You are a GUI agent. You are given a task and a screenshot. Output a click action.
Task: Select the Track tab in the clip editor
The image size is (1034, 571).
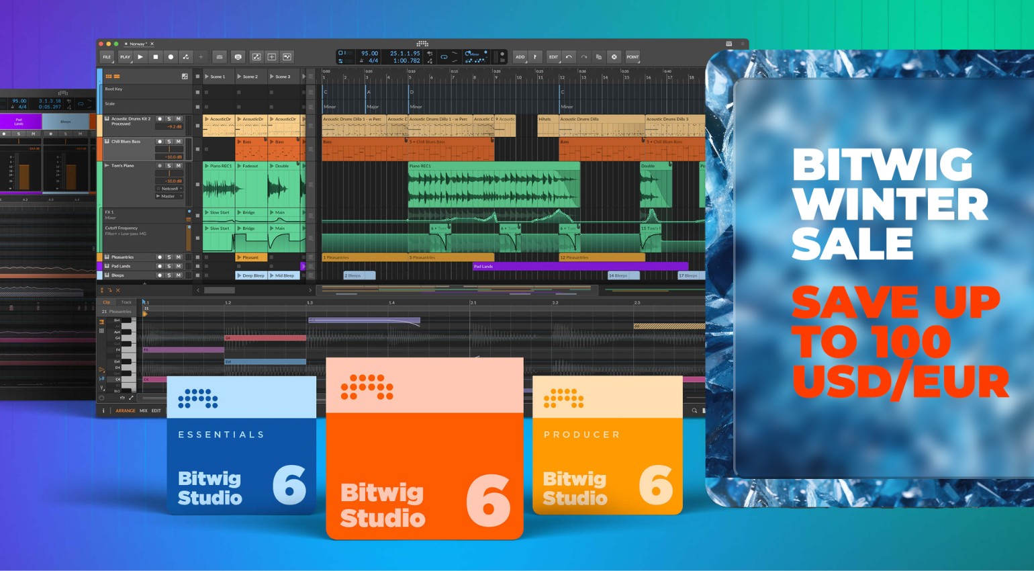(x=126, y=302)
